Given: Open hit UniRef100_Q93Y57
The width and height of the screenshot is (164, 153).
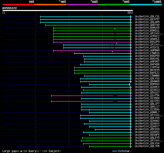Looking at the screenshot, I should [147, 19].
